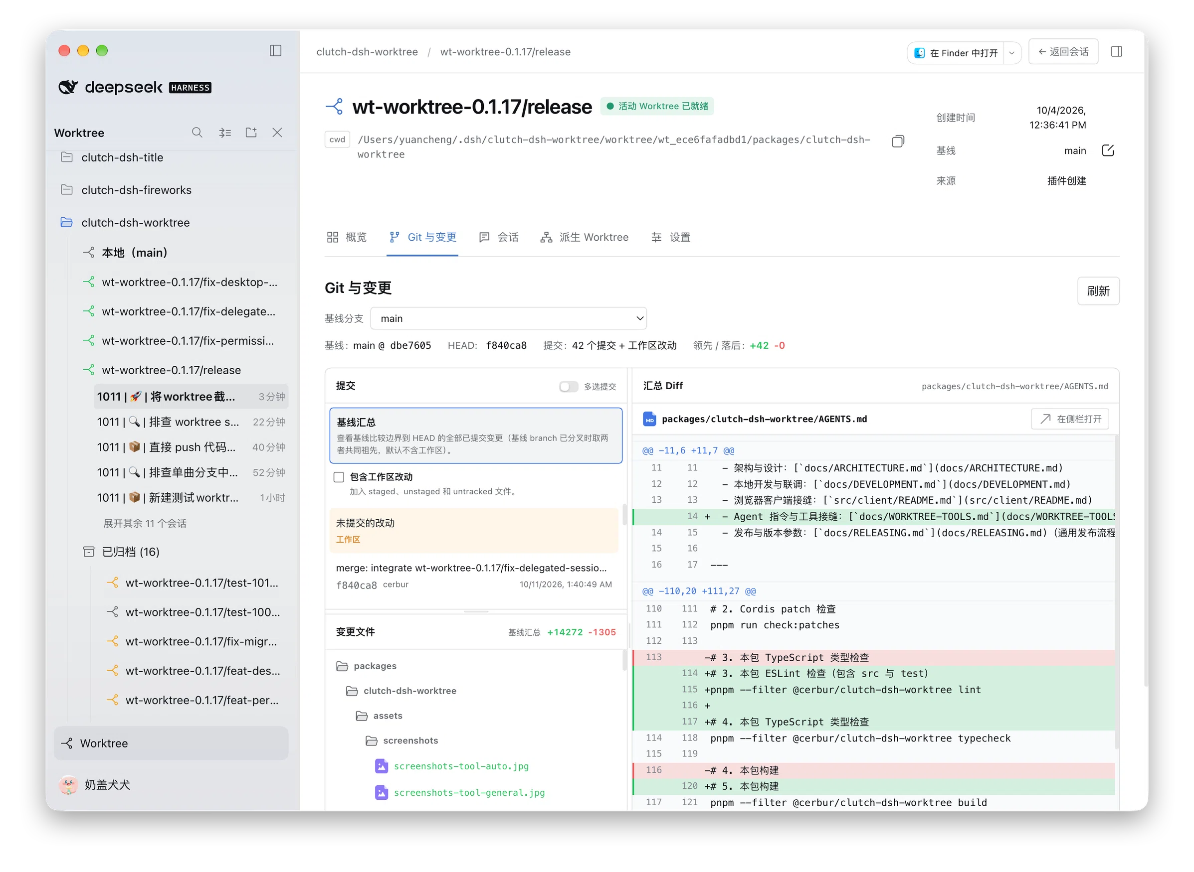1194x872 pixels.
Task: Click 在侧栏打开 button
Action: tap(1070, 419)
